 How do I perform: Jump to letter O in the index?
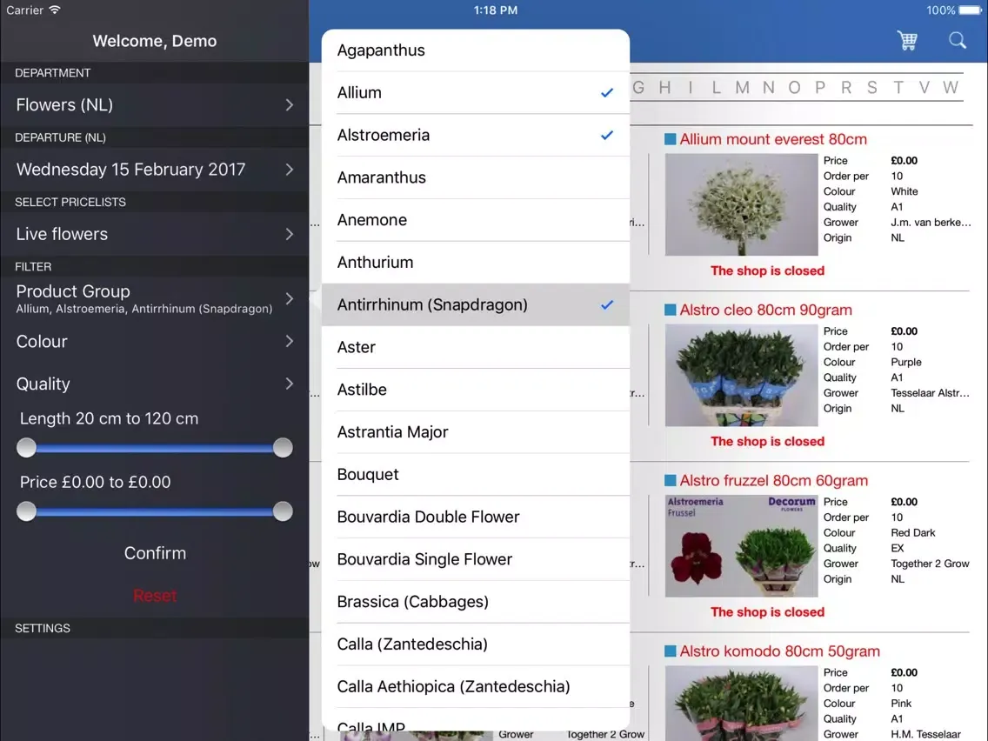[x=795, y=88]
